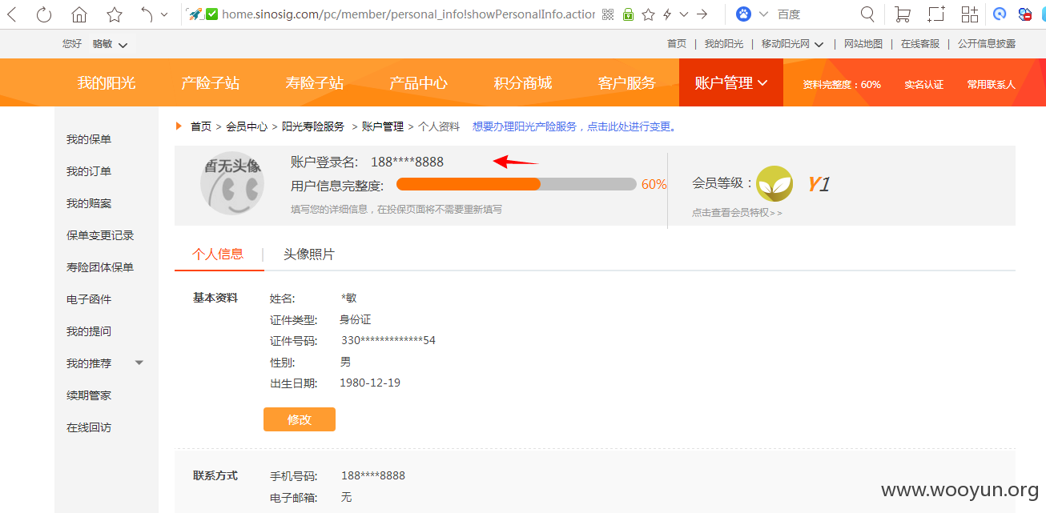1046x513 pixels.
Task: Click the orange 修改 button
Action: [x=300, y=419]
